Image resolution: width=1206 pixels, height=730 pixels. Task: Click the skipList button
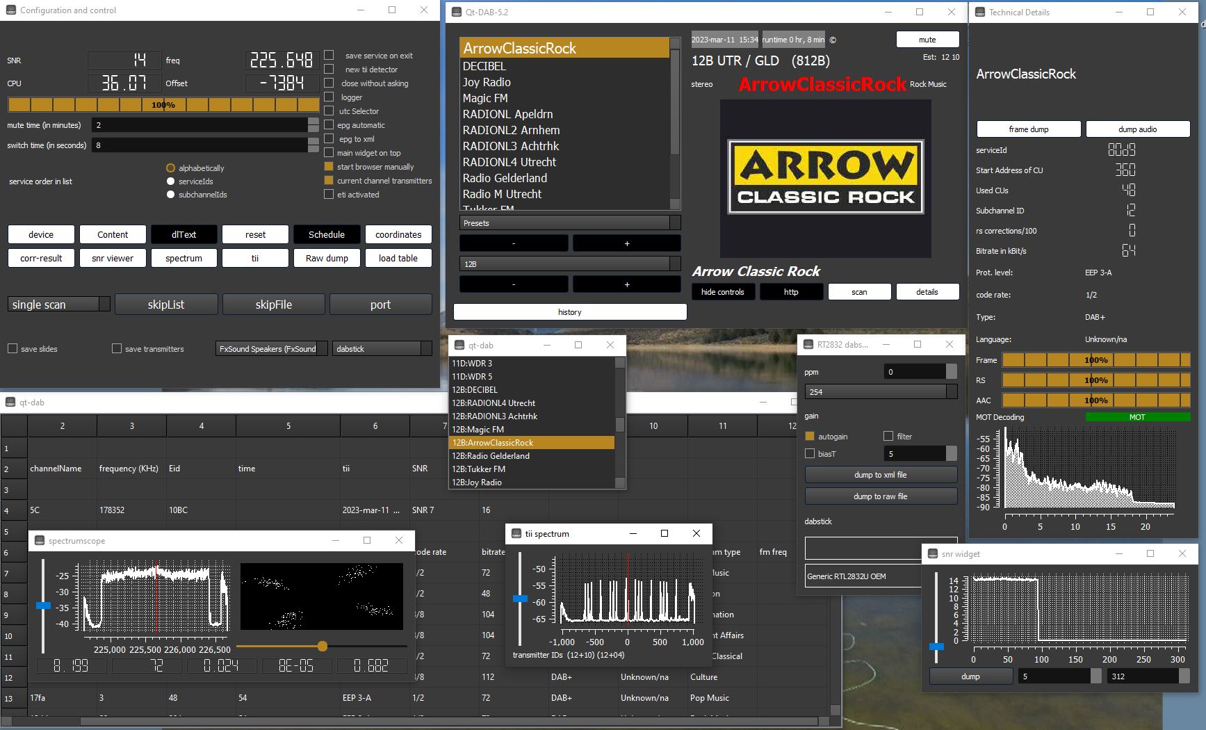pos(166,304)
